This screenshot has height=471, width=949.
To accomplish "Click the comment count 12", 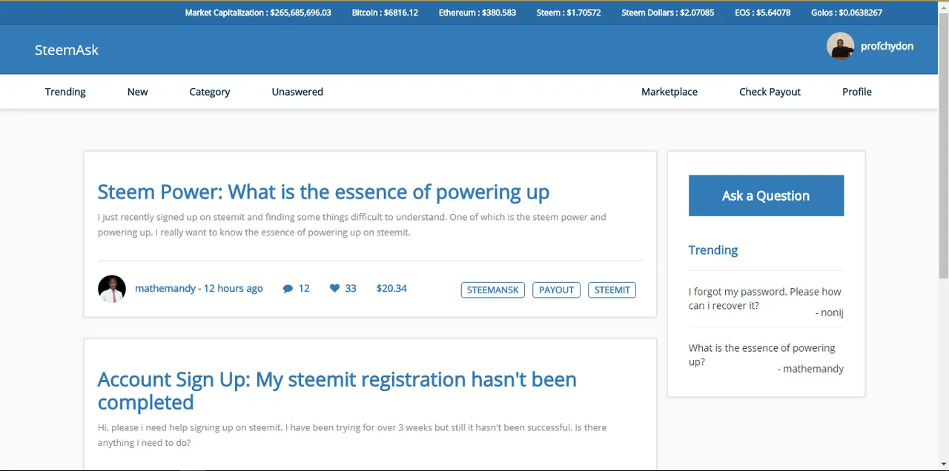I will (304, 288).
